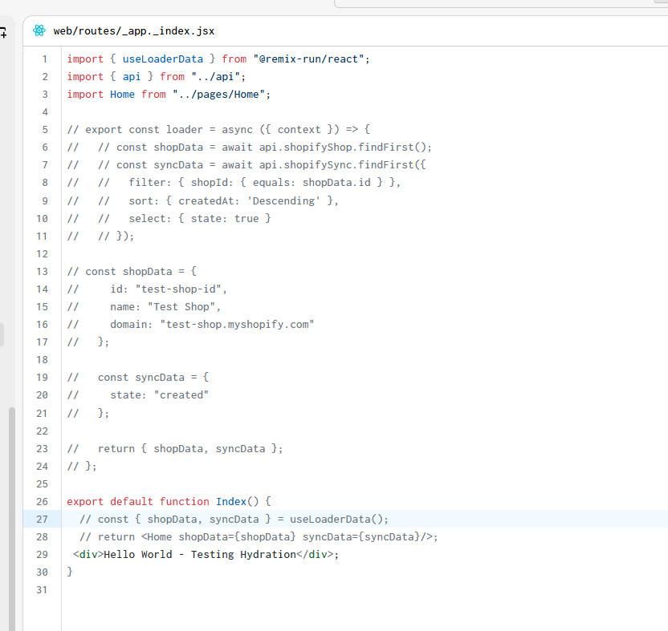Click the '// const shopData = {' comment on line 13
This screenshot has height=631, width=668.
132,272
